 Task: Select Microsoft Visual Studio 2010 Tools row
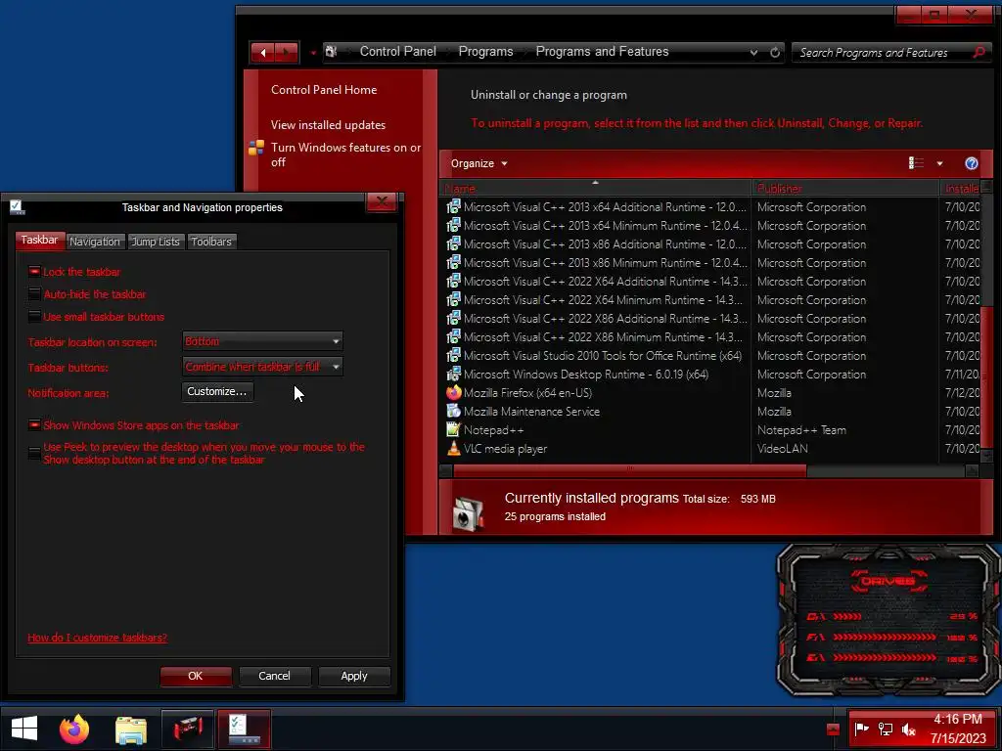(x=709, y=356)
